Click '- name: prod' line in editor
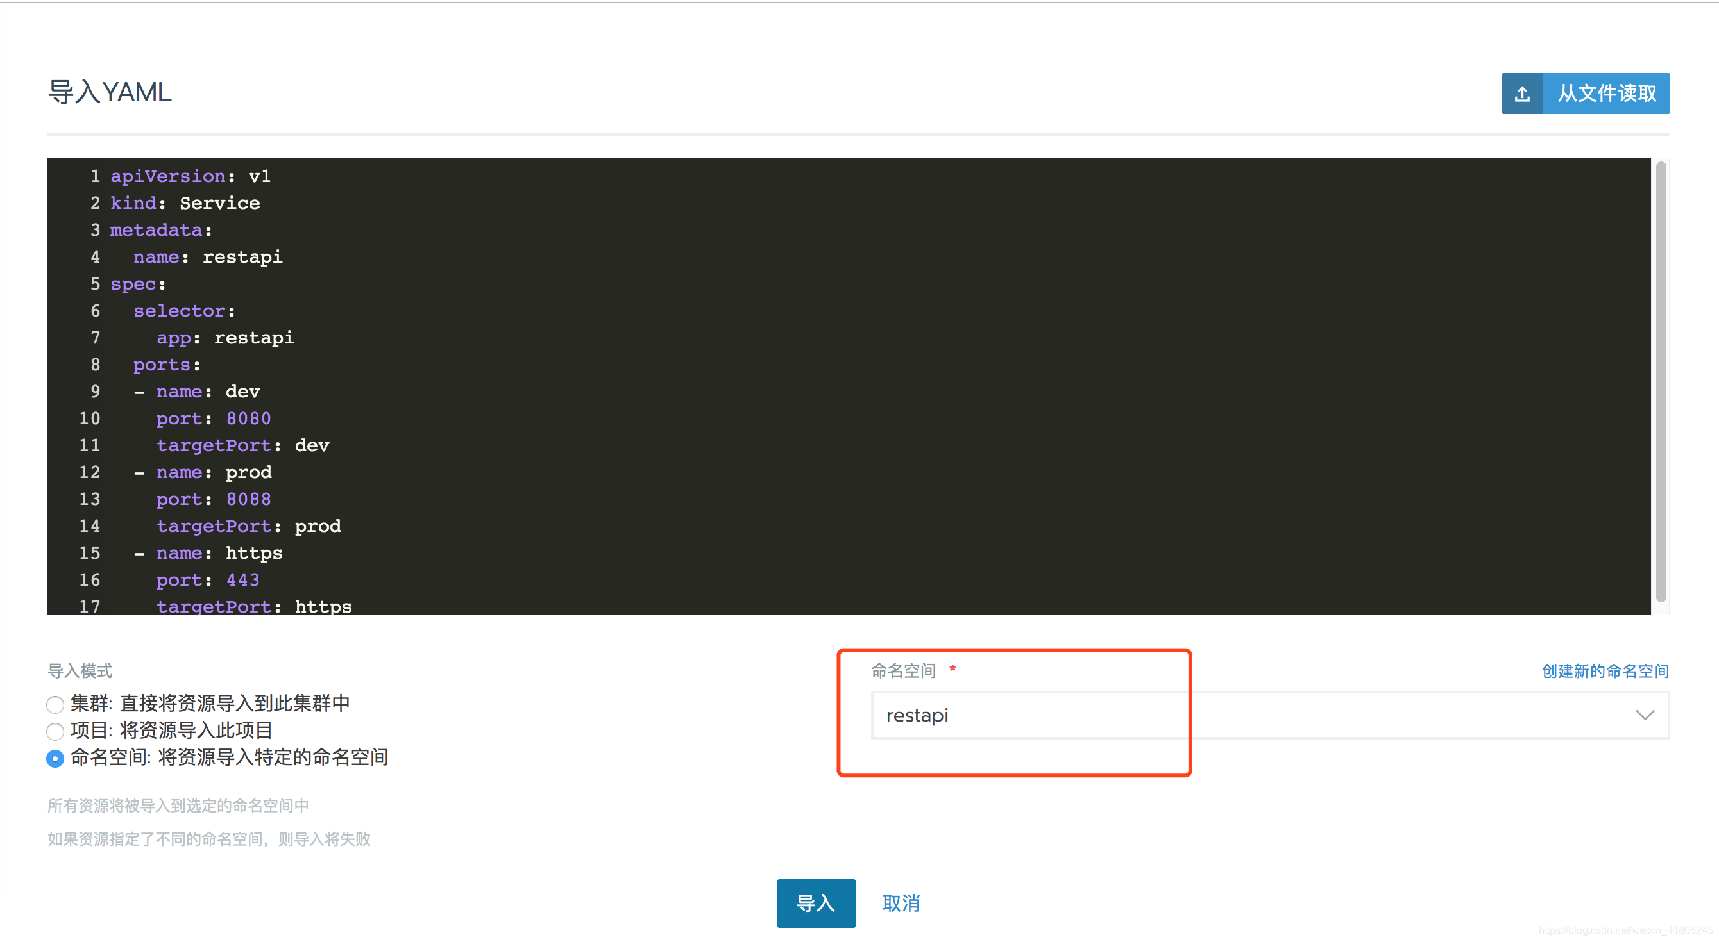1719x942 pixels. click(202, 472)
